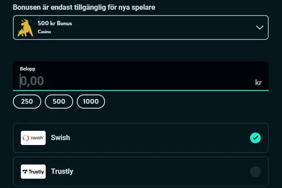The image size is (282, 188).
Task: Expand the bonus chevron arrow
Action: coord(260,27)
